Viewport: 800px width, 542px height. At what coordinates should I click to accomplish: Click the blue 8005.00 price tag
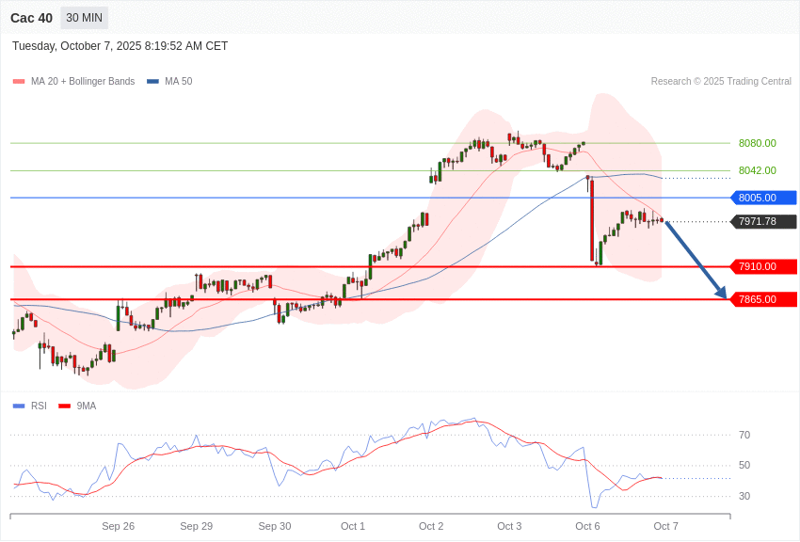[x=763, y=198]
